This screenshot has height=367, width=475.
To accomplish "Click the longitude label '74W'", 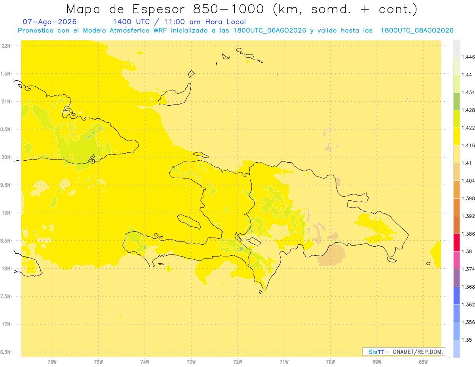I will coord(145,361).
